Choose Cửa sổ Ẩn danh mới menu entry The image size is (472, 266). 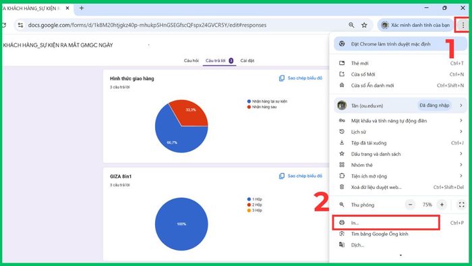401,86
